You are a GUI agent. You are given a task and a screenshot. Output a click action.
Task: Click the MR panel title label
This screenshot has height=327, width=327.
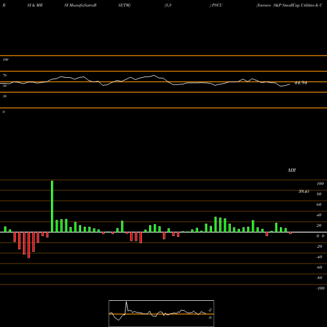click(292, 170)
